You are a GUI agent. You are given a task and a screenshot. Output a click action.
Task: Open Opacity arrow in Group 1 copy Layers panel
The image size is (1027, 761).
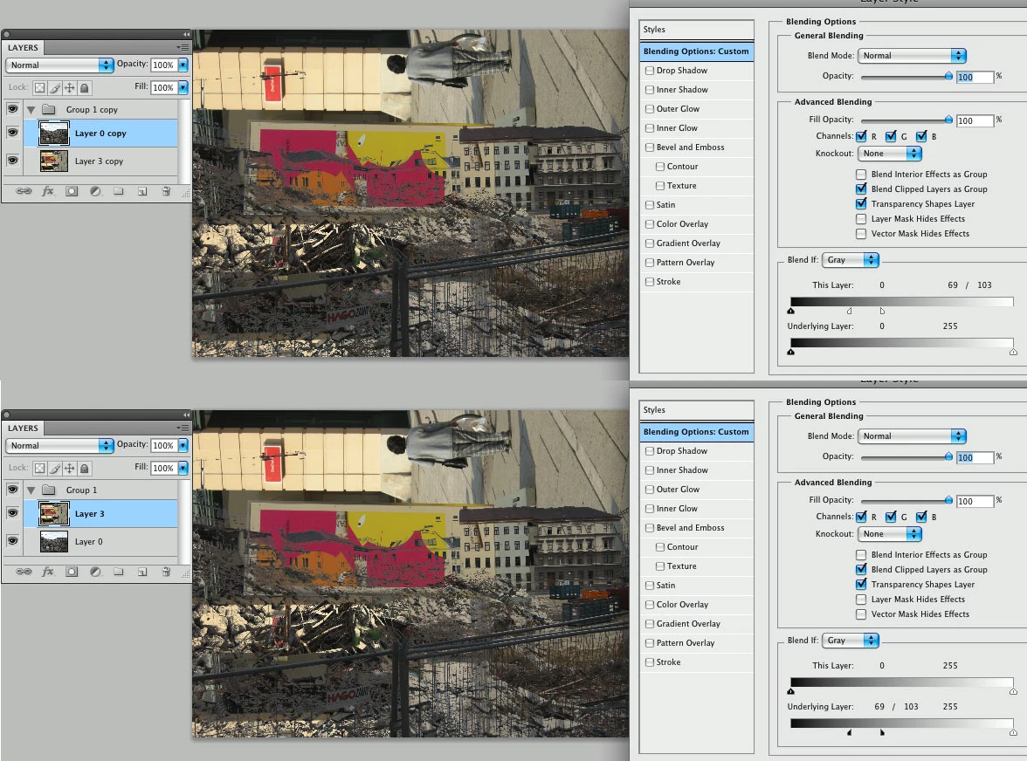click(x=183, y=65)
